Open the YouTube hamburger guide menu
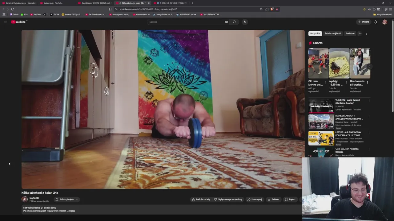 click(5, 22)
